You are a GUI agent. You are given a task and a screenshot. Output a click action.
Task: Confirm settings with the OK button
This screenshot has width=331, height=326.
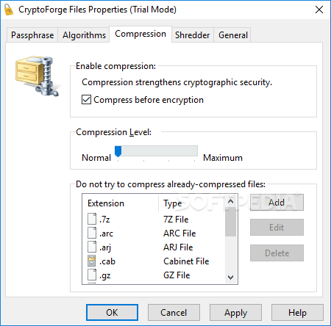(112, 313)
